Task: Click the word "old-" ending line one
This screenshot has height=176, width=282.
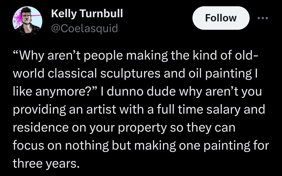Action: pos(245,56)
